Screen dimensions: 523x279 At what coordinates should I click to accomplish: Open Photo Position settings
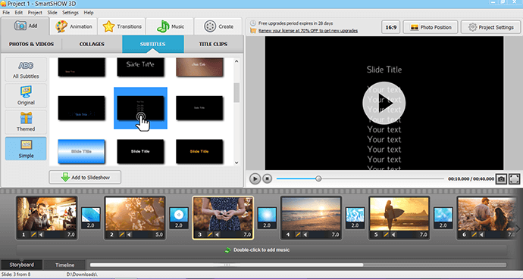pyautogui.click(x=431, y=27)
